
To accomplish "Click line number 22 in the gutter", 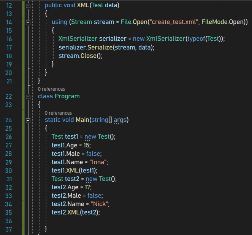I will [9, 96].
